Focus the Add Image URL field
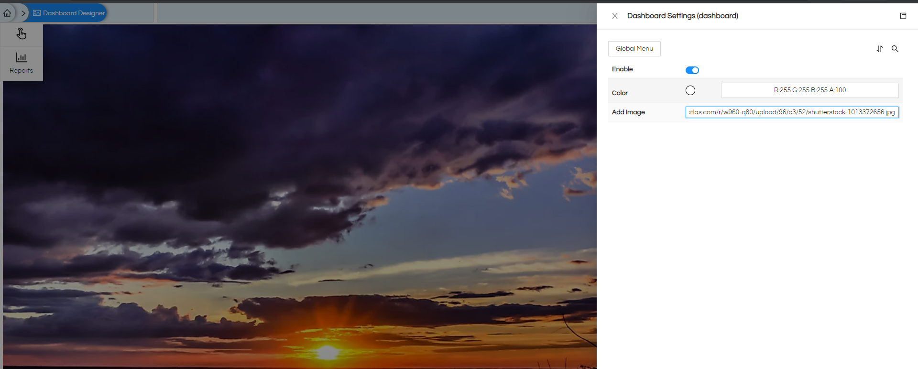This screenshot has height=369, width=918. (x=792, y=112)
